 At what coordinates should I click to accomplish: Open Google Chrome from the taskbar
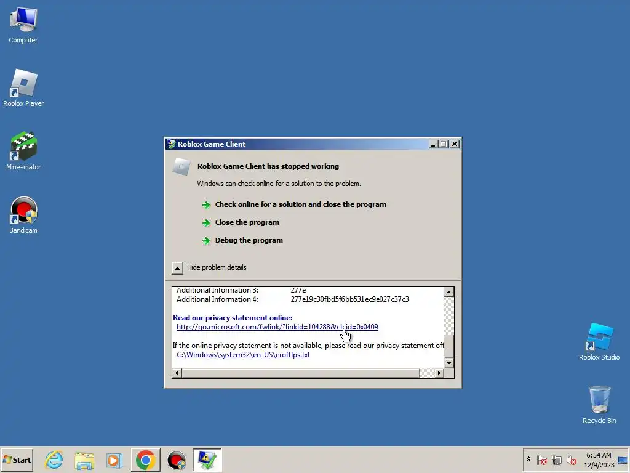(145, 459)
